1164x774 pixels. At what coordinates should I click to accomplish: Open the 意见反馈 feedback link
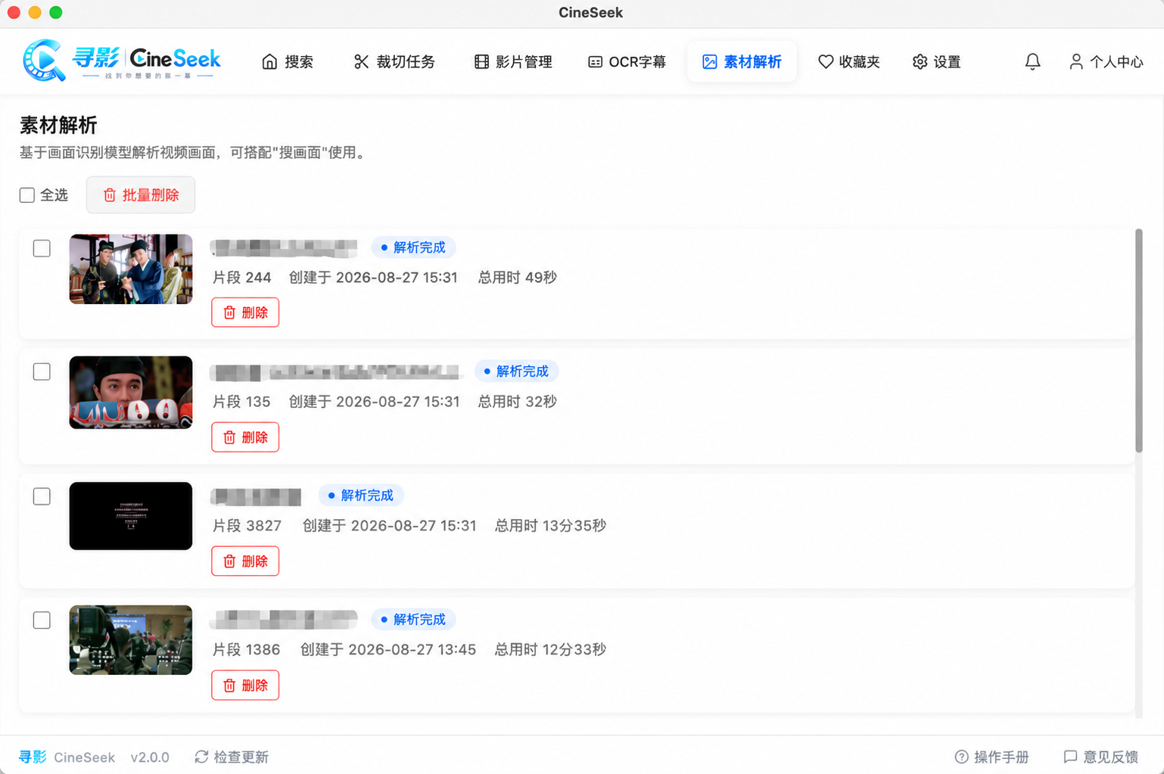(x=1101, y=757)
